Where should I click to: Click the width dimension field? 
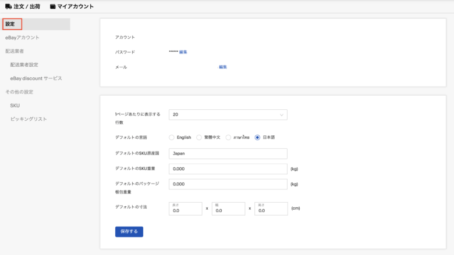228,209
